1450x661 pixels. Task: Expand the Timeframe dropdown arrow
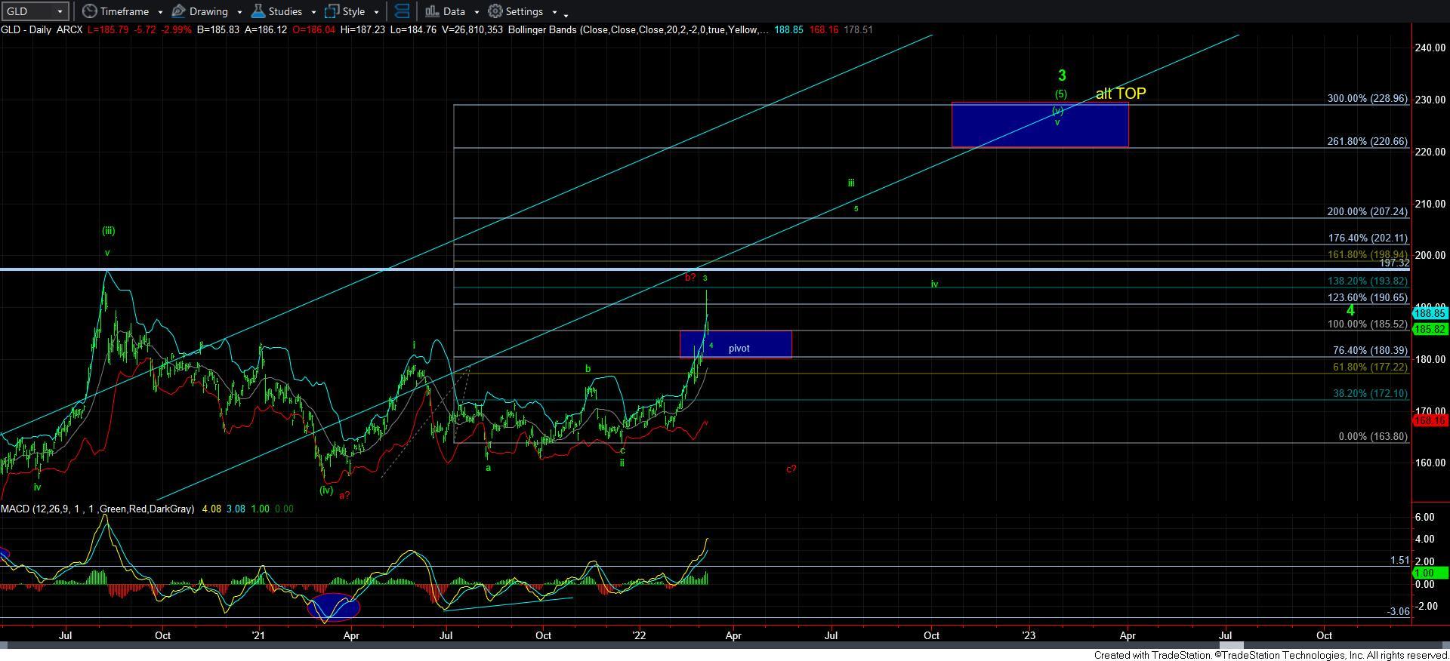click(x=160, y=12)
